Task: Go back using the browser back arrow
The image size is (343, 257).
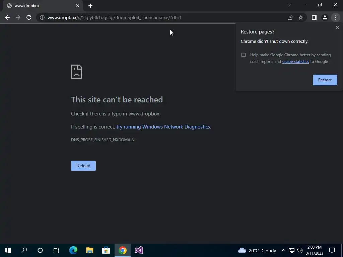Action: pos(7,17)
